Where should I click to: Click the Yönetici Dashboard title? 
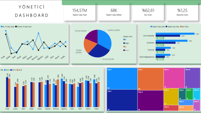(x=32, y=11)
